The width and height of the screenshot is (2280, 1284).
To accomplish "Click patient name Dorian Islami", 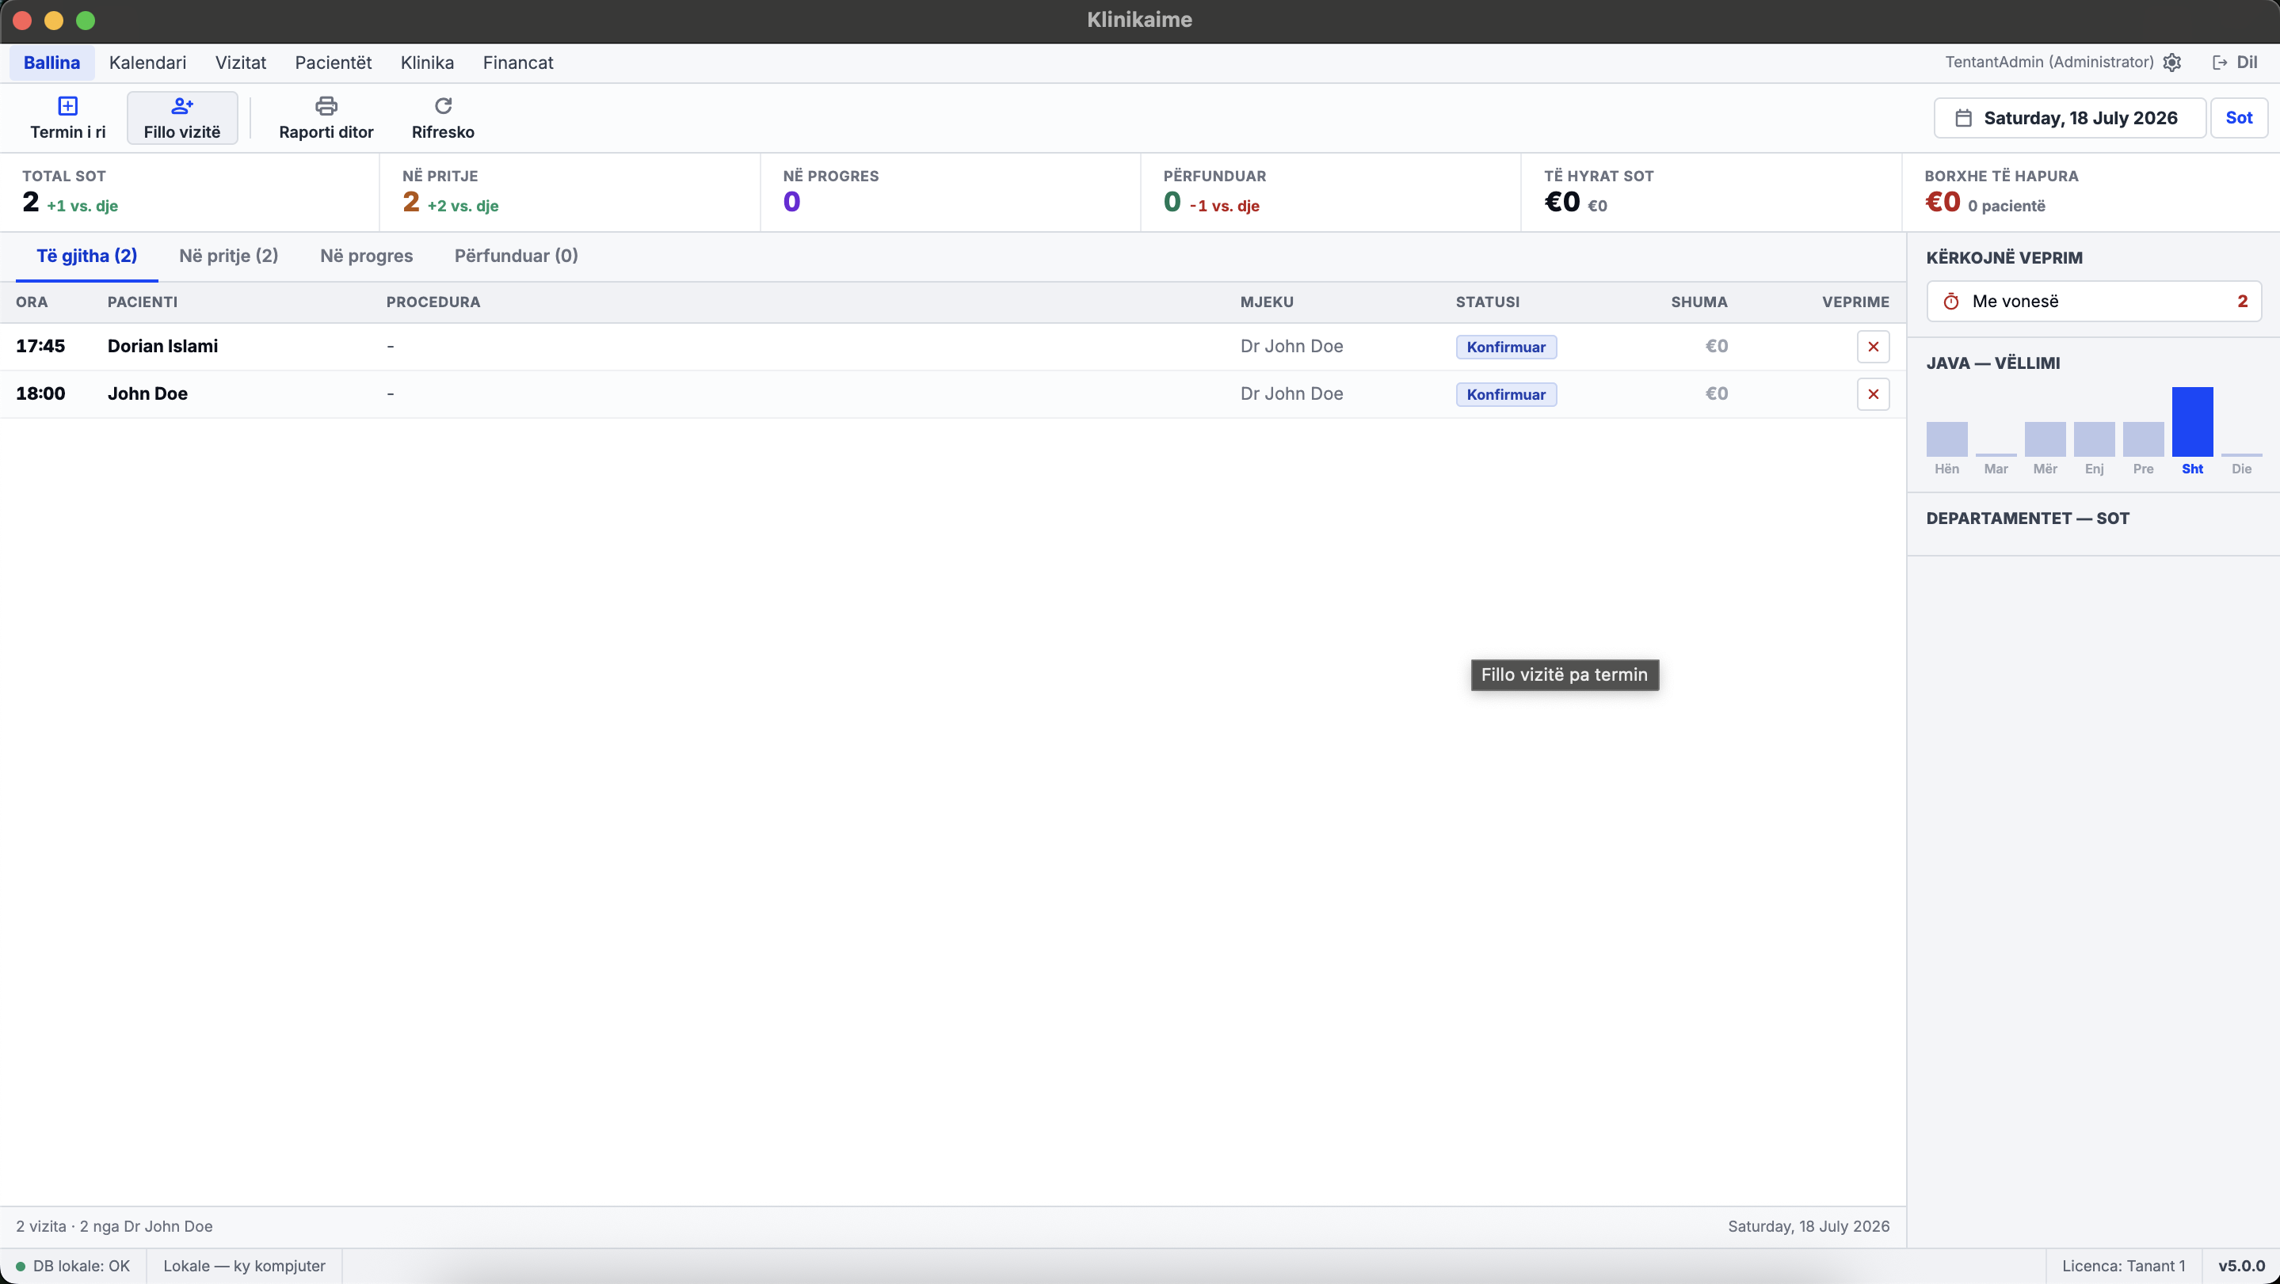I will click(163, 347).
